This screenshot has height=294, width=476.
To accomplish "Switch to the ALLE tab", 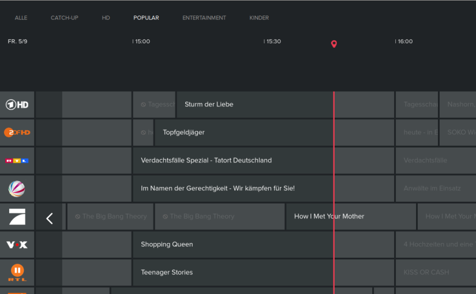I will [21, 18].
